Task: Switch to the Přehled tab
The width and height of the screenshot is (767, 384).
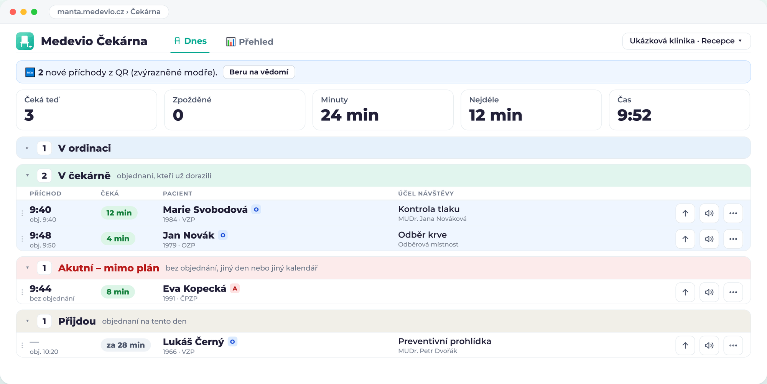Action: 250,42
